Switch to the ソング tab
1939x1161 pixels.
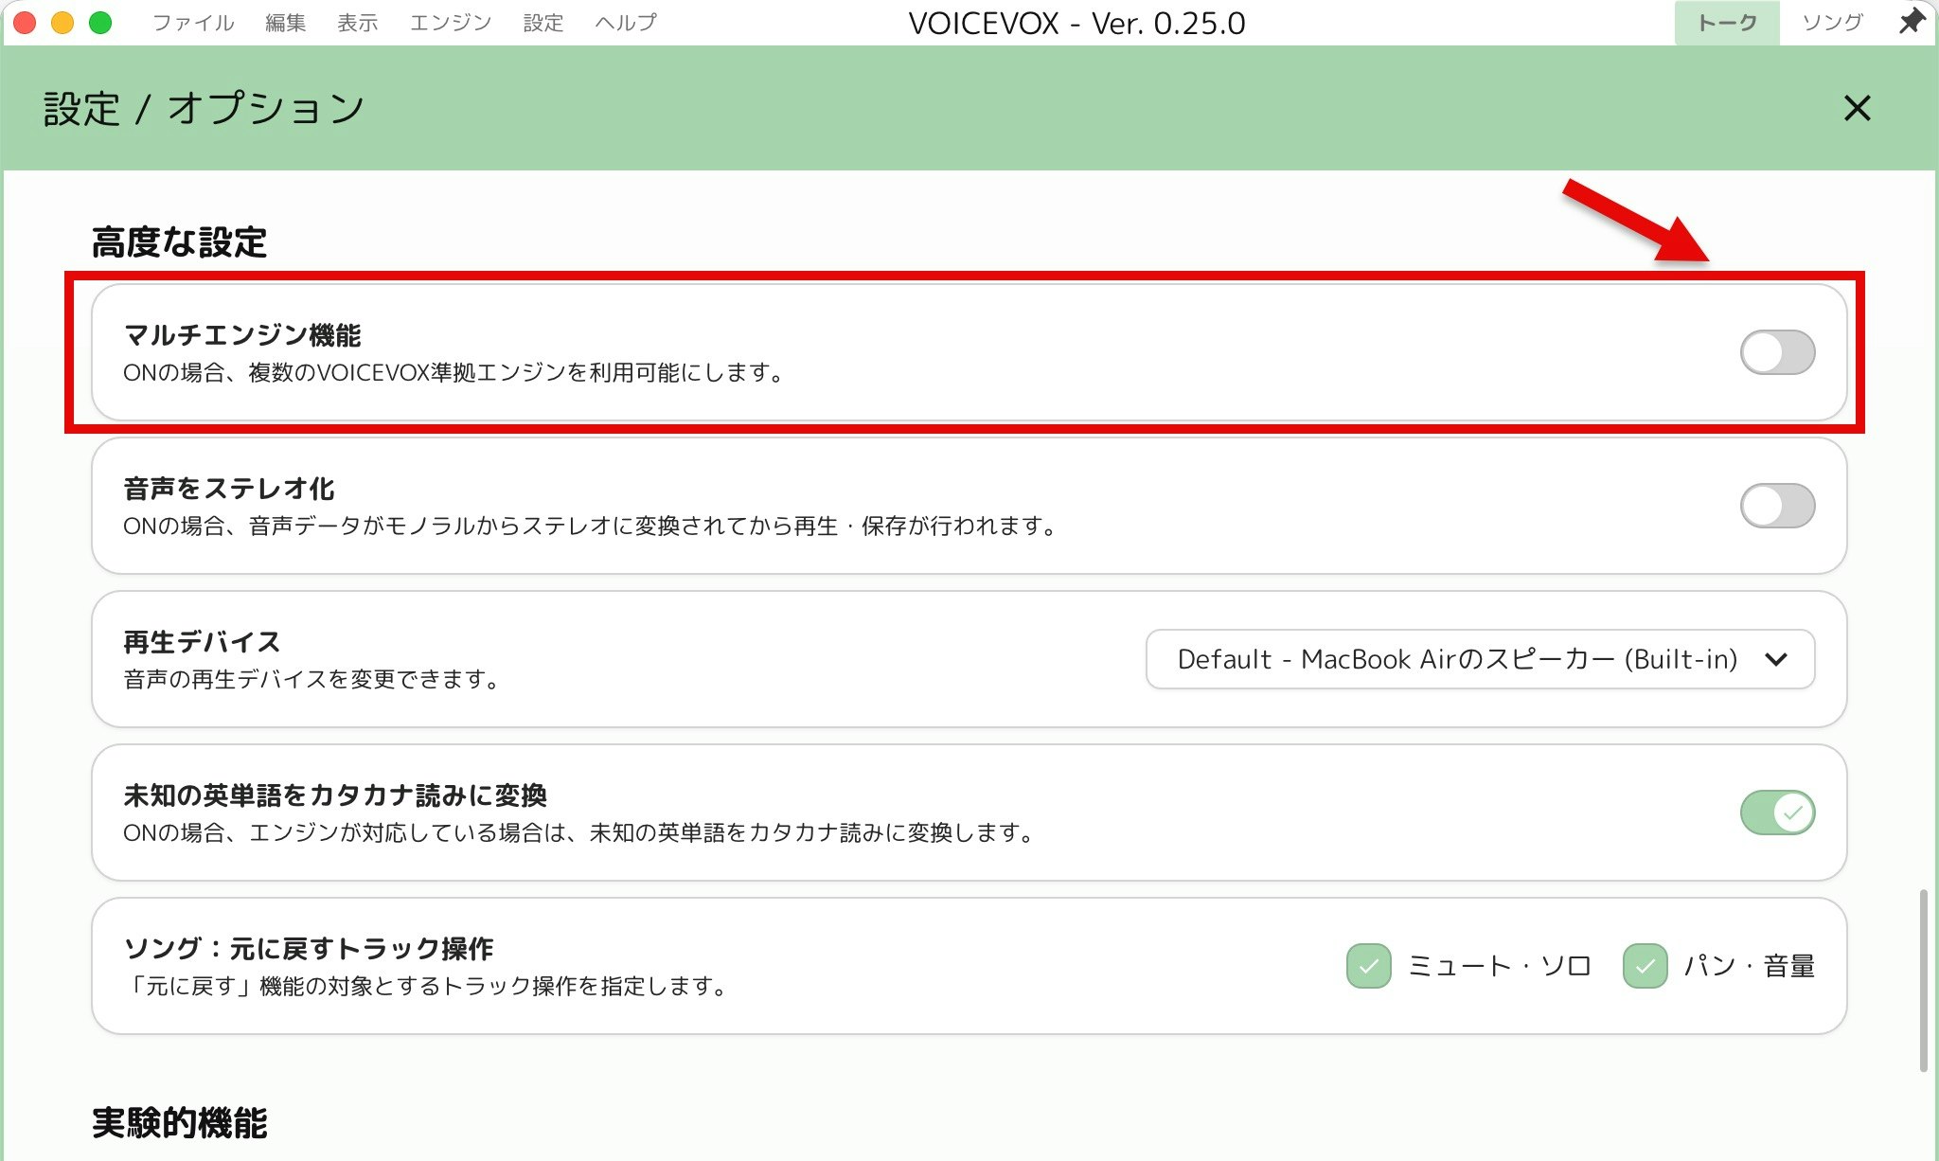[1832, 23]
